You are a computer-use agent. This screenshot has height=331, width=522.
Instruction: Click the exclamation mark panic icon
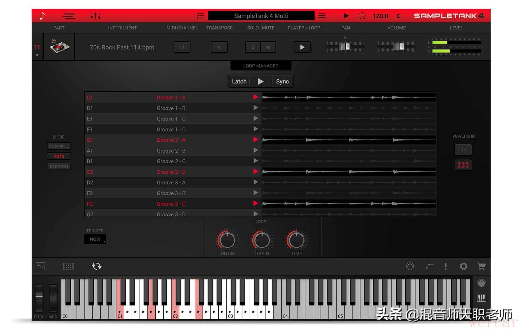(x=446, y=266)
